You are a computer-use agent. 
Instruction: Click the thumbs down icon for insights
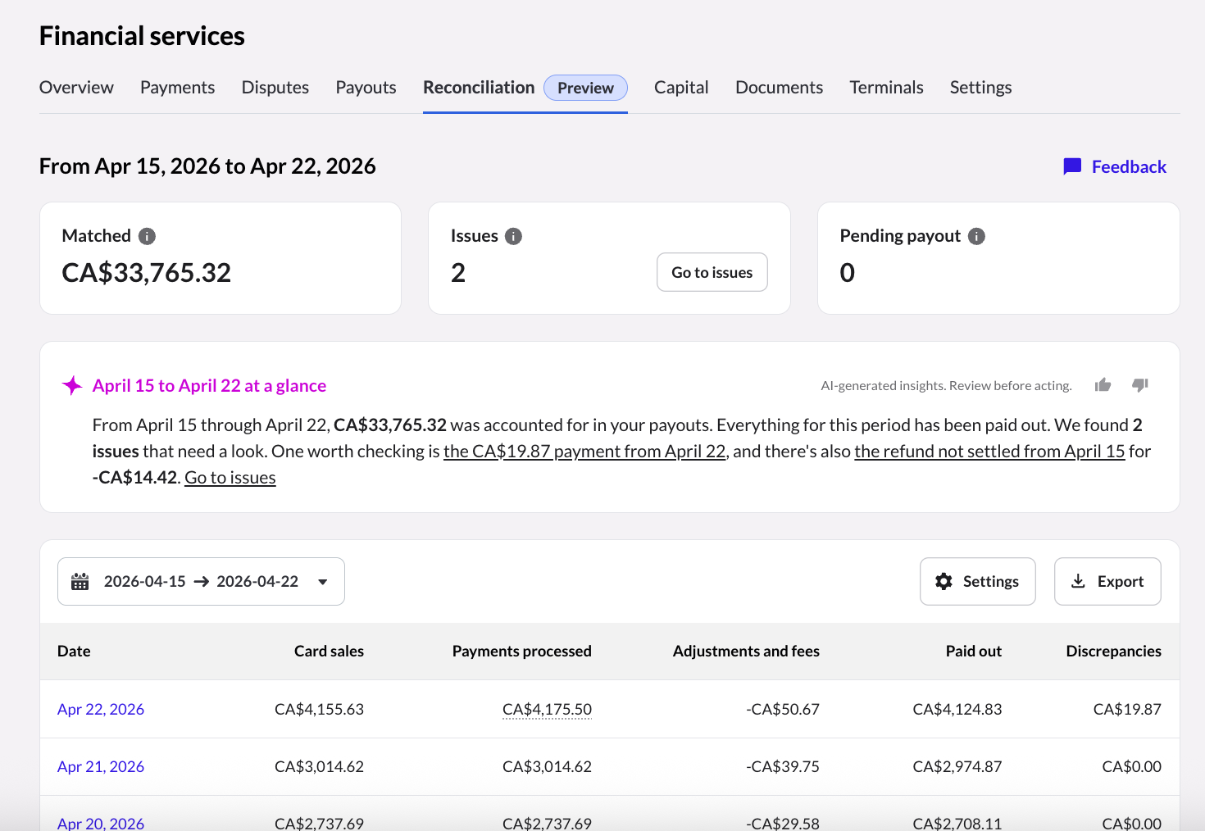point(1140,385)
